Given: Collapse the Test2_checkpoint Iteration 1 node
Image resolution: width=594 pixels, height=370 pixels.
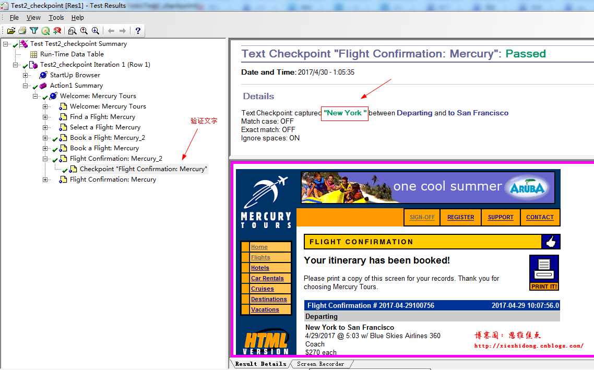Looking at the screenshot, I should 15,65.
